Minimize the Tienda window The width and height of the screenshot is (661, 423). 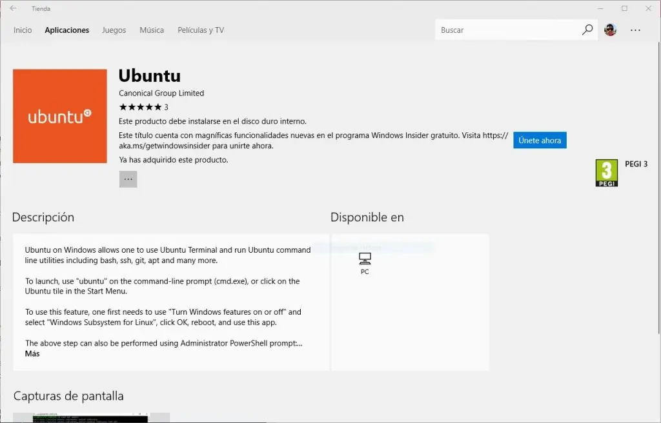601,8
